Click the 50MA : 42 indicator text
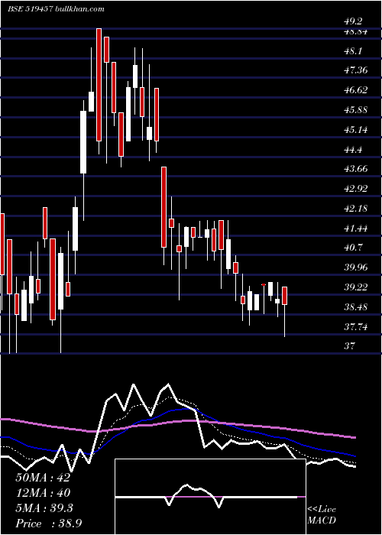Viewport: 382px width, 535px height. point(43,478)
